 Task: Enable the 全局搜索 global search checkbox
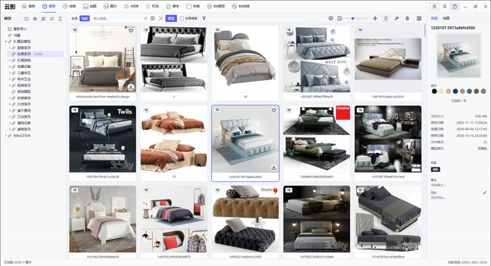pos(182,19)
